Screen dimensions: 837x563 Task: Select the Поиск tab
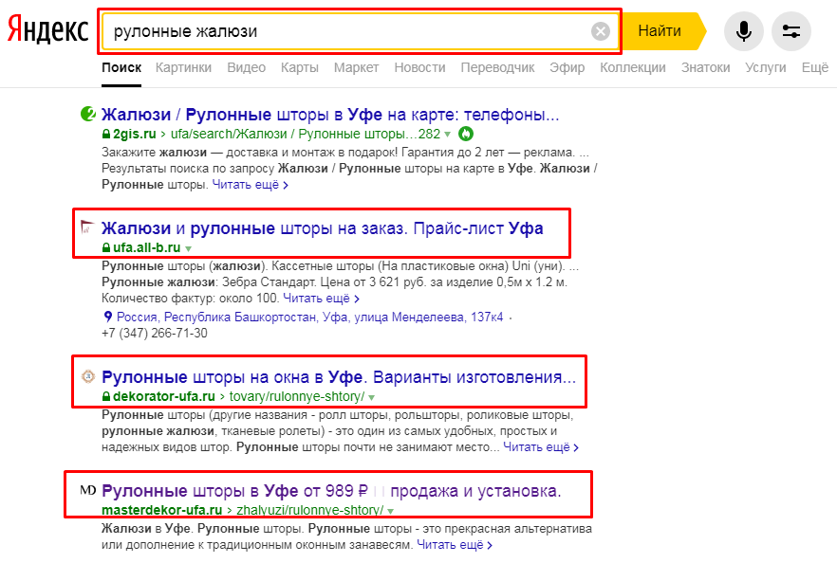[x=121, y=67]
